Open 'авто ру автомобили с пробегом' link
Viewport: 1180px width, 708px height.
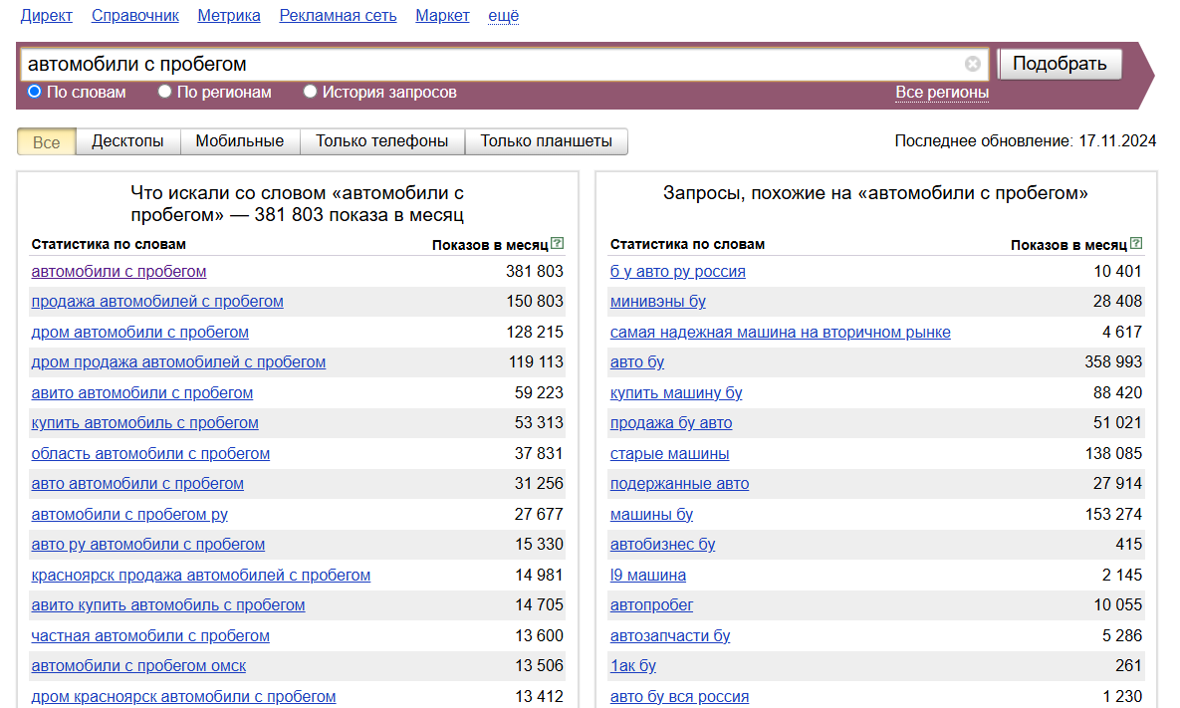[x=148, y=545]
